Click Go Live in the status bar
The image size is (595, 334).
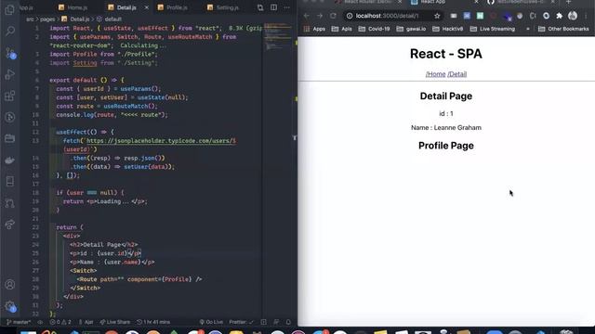tap(211, 322)
